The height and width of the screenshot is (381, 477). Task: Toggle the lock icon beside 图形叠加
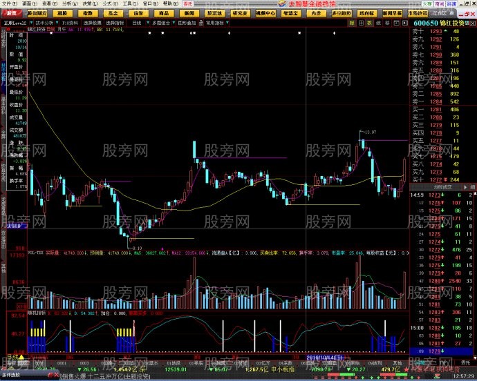click(200, 23)
